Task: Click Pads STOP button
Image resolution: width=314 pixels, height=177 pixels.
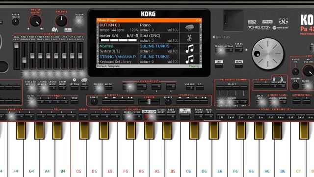Action: click(75, 102)
